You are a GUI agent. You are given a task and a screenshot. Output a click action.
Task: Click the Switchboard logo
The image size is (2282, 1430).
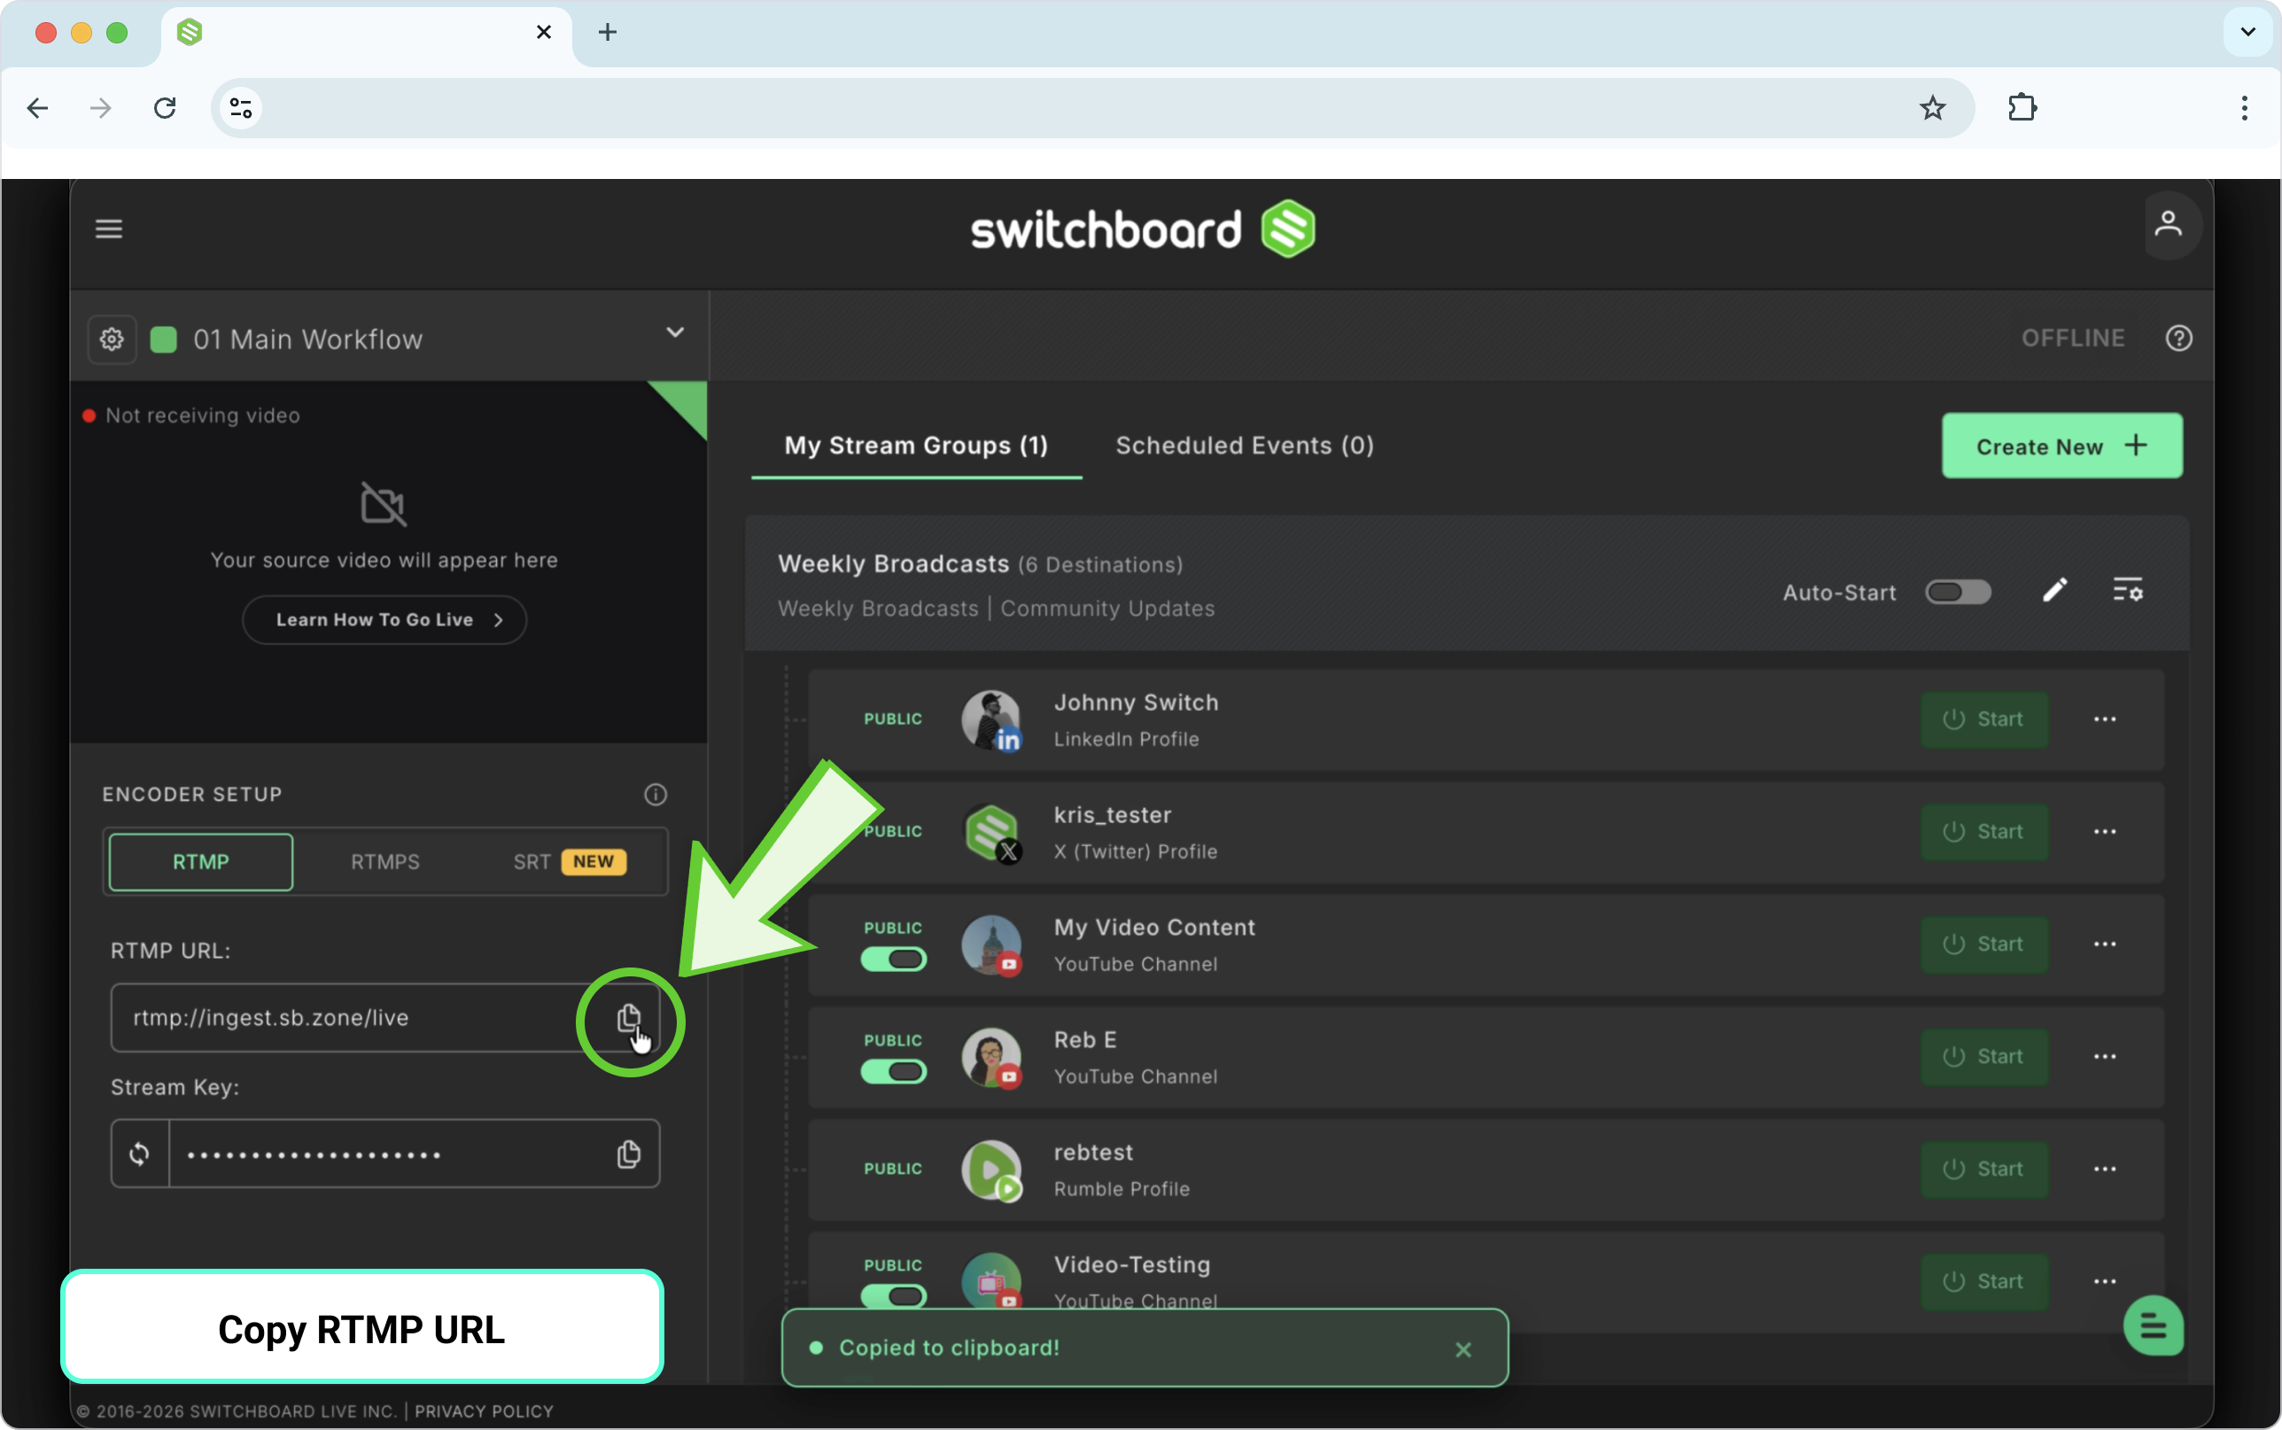tap(1142, 229)
